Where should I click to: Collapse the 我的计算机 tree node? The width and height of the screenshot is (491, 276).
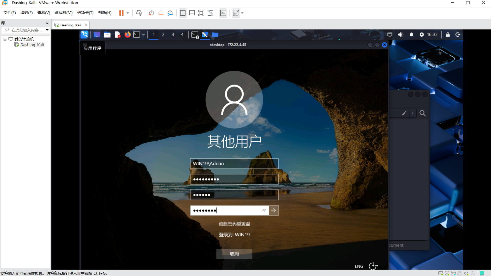coord(5,39)
